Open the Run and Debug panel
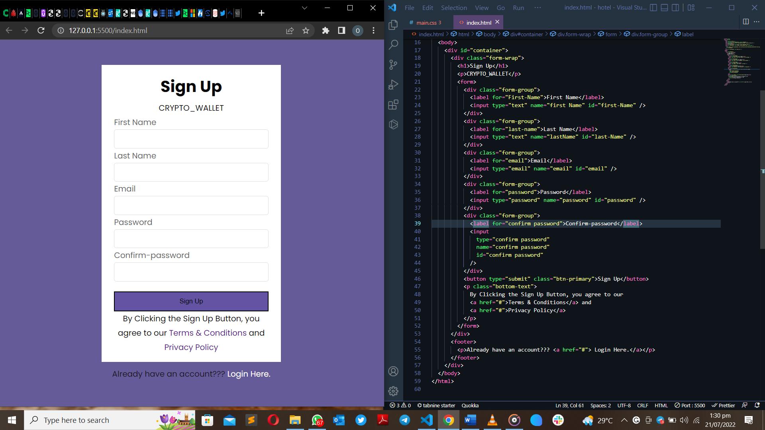 [393, 84]
